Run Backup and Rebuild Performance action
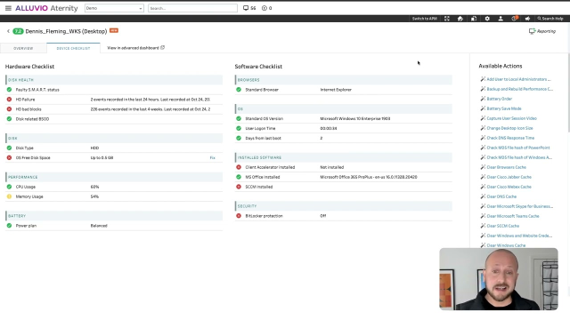This screenshot has width=570, height=320. (x=520, y=89)
